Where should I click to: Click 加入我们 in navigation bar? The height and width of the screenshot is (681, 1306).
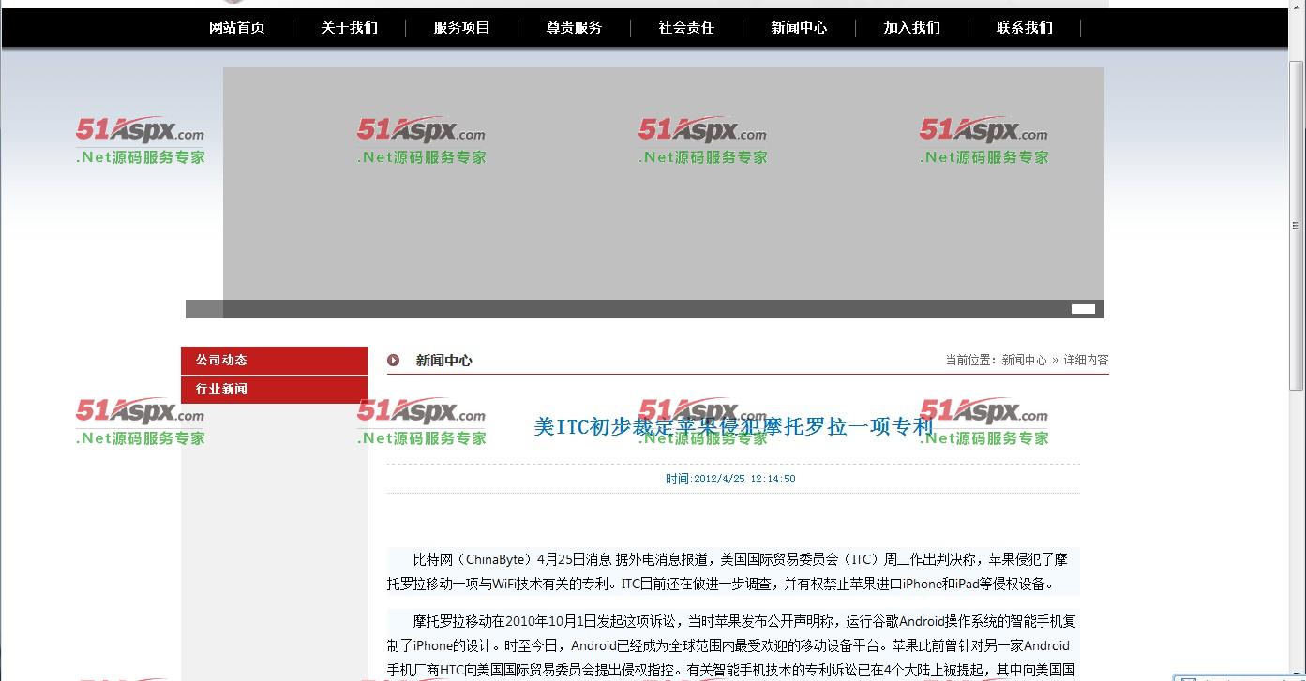(x=912, y=28)
